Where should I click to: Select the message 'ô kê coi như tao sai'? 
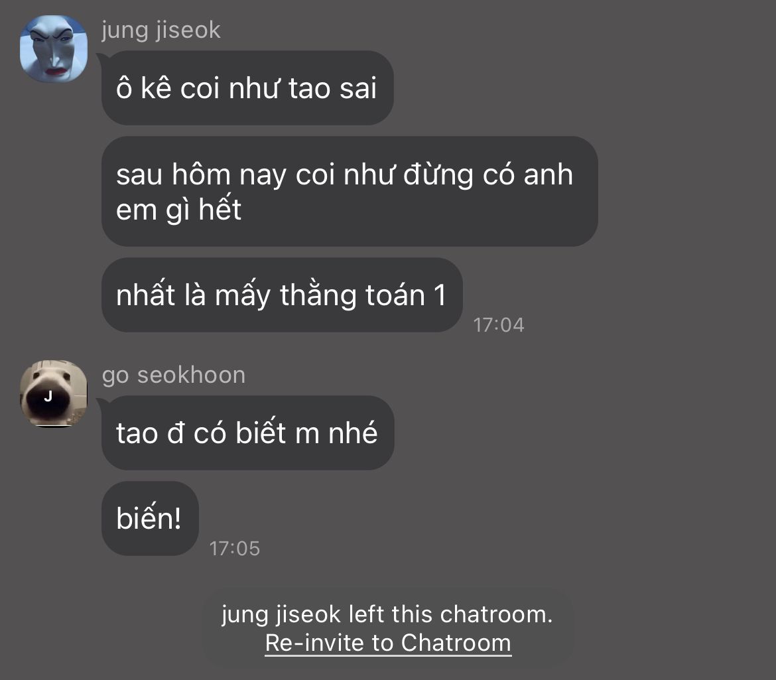pos(247,88)
